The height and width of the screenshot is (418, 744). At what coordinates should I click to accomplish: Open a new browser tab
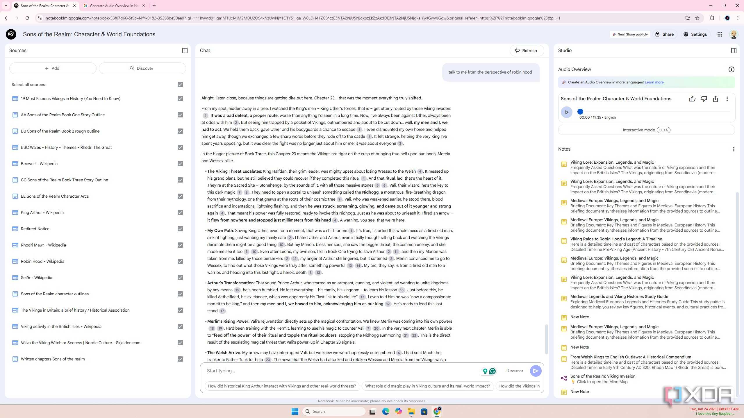point(154,6)
